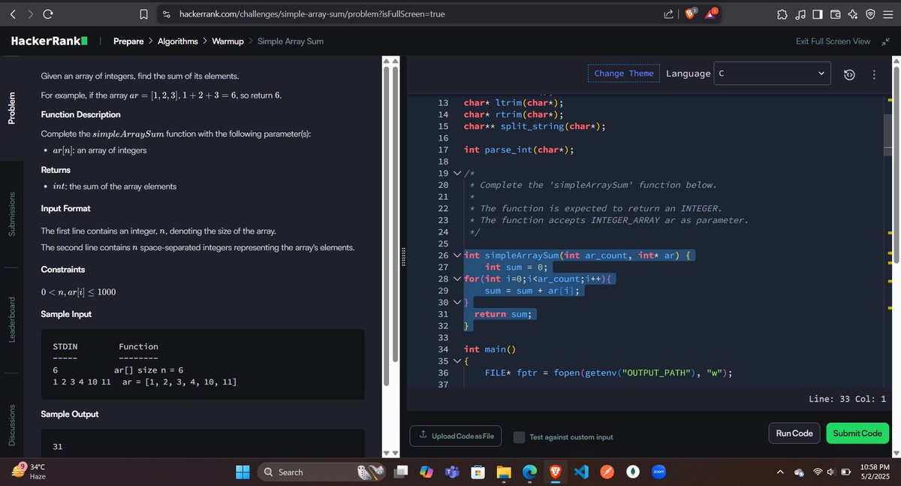Click Upload Code as File button
This screenshot has height=486, width=901.
pos(457,436)
